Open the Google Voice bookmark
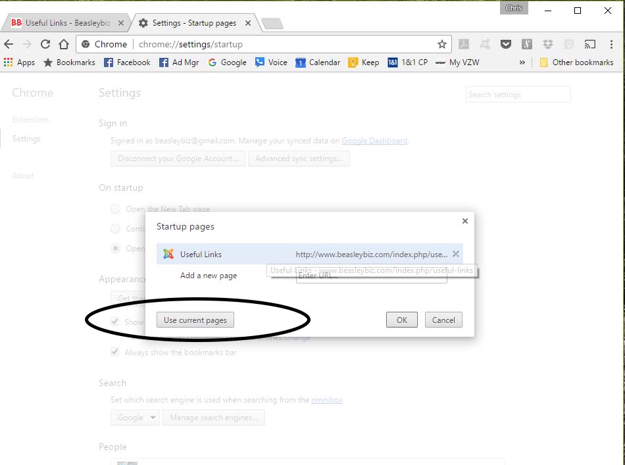Screen dimensions: 625x465 (x=271, y=62)
